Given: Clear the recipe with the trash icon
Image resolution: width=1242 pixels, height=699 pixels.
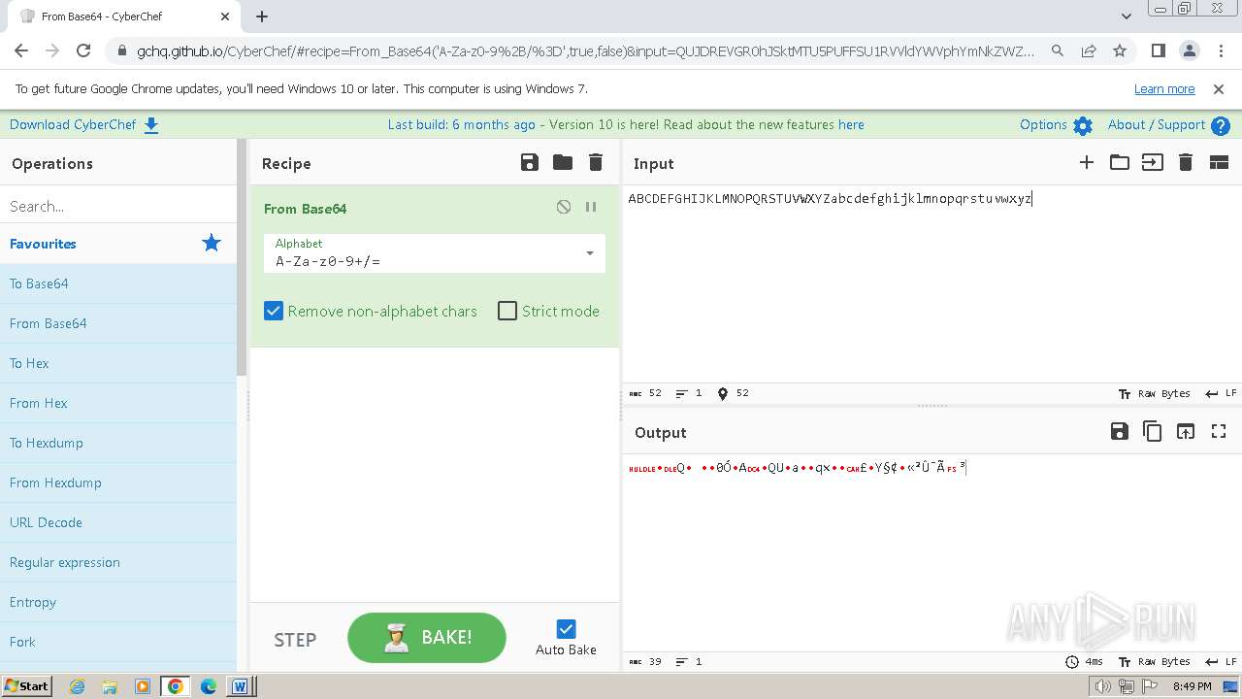Looking at the screenshot, I should 596,163.
